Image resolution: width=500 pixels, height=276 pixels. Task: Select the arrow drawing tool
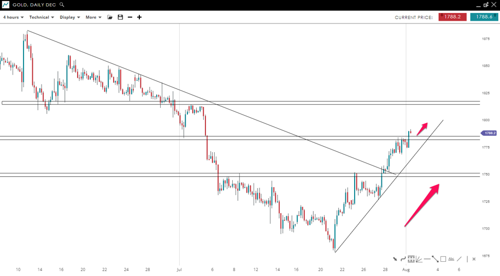[x=395, y=259]
